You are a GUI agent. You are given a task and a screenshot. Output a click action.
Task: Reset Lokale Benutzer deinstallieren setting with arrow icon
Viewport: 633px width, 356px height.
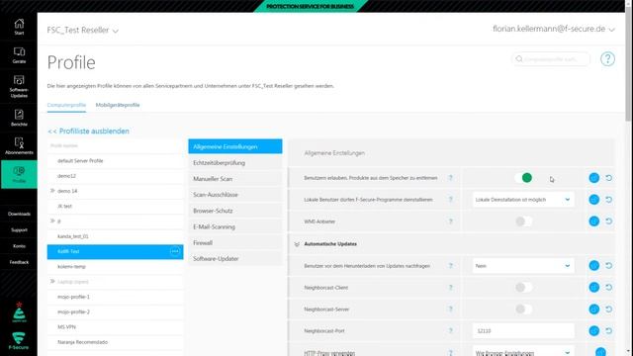point(609,200)
